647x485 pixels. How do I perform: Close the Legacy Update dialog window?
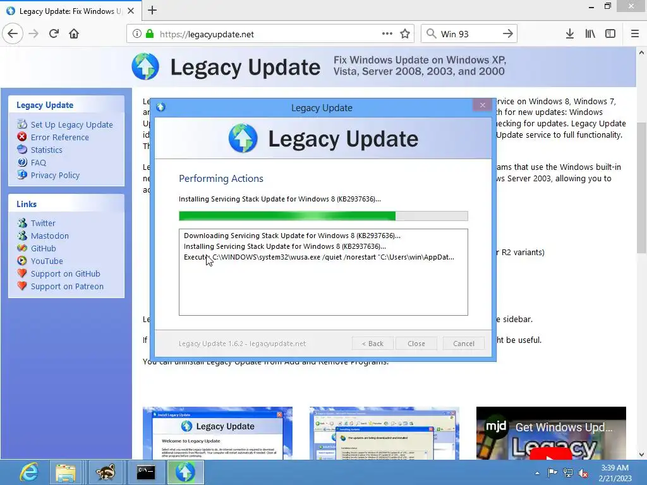coord(482,105)
